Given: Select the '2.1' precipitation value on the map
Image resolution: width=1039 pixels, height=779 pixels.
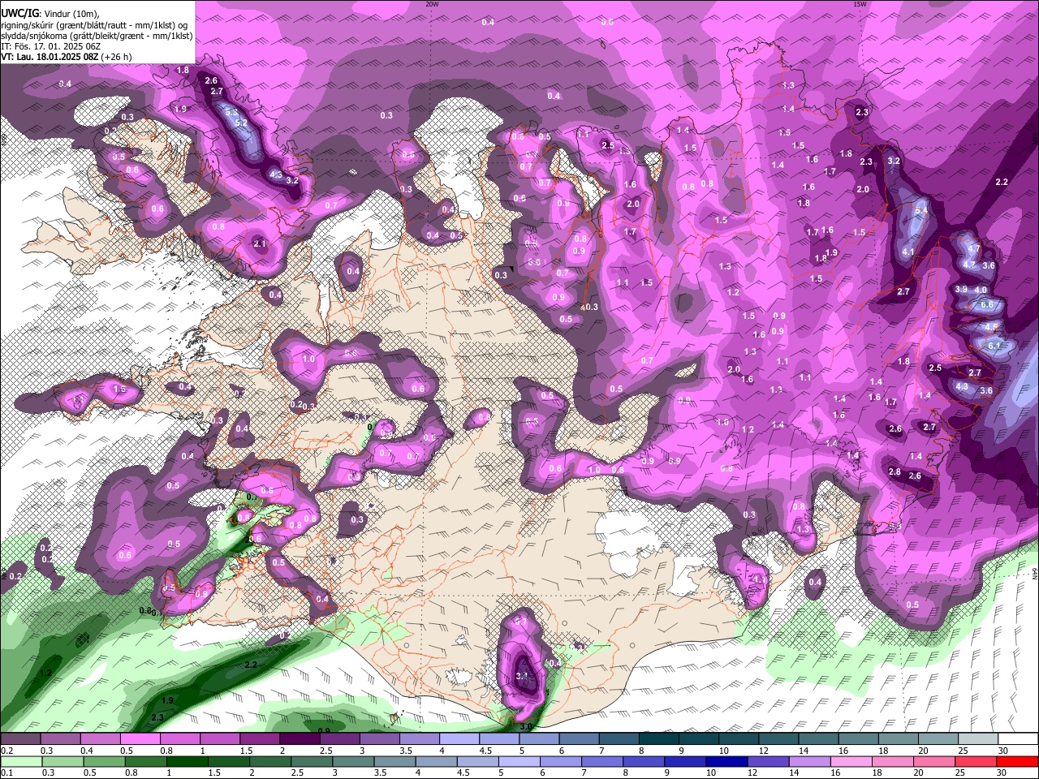Looking at the screenshot, I should coord(260,243).
